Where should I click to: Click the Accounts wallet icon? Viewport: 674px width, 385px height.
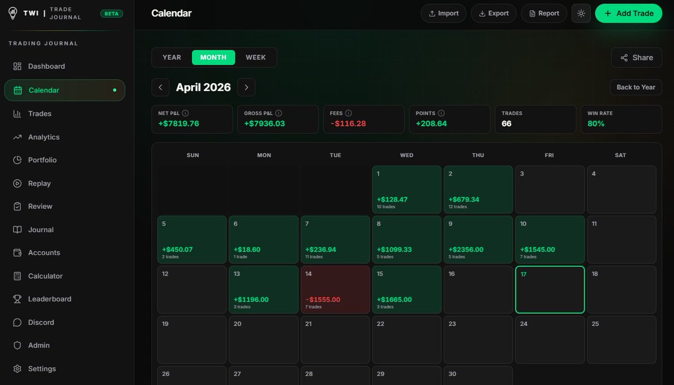(17, 253)
